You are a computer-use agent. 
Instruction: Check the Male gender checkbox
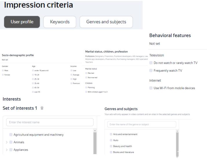point(3,70)
